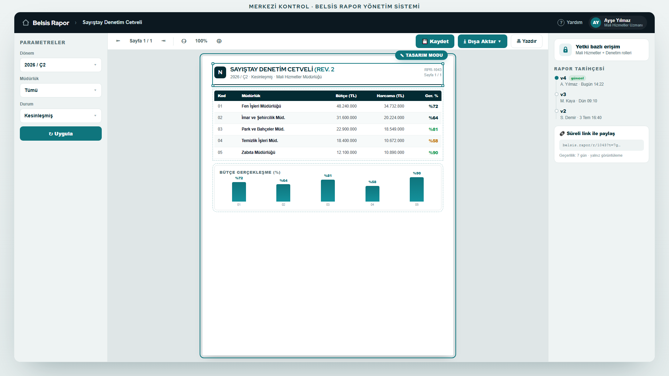
Task: Click the timed share link field
Action: (x=601, y=145)
